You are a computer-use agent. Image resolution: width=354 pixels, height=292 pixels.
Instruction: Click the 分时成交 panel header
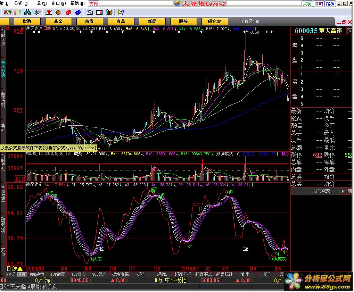point(321,191)
